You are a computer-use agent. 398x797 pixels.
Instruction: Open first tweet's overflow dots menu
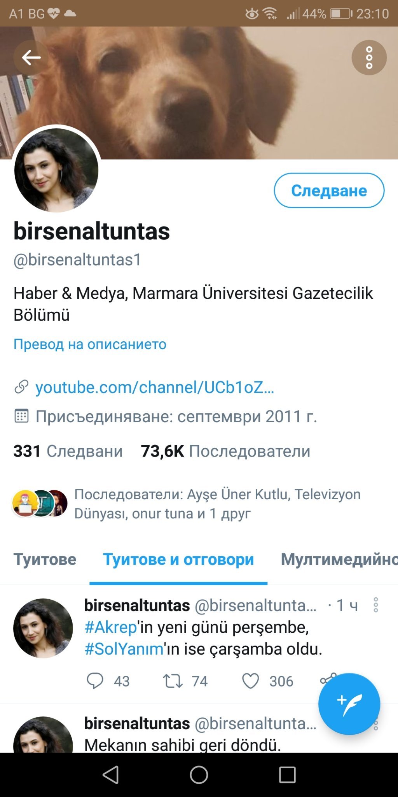click(x=375, y=605)
